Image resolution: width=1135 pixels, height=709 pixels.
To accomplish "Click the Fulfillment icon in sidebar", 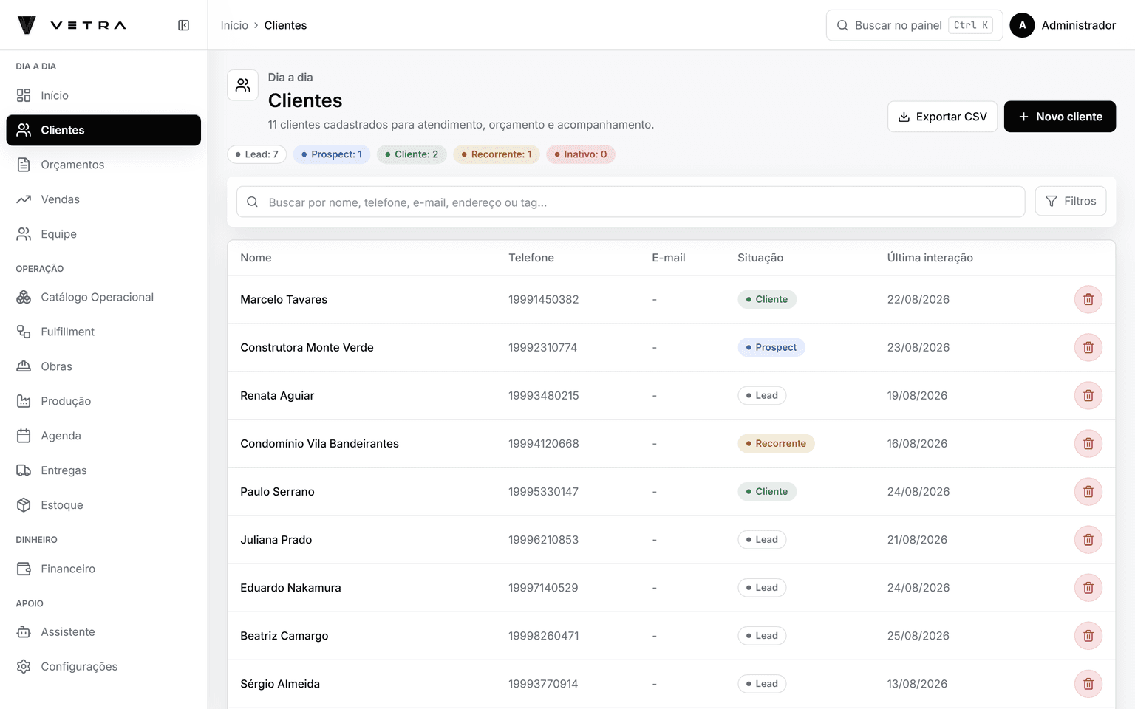I will [24, 332].
